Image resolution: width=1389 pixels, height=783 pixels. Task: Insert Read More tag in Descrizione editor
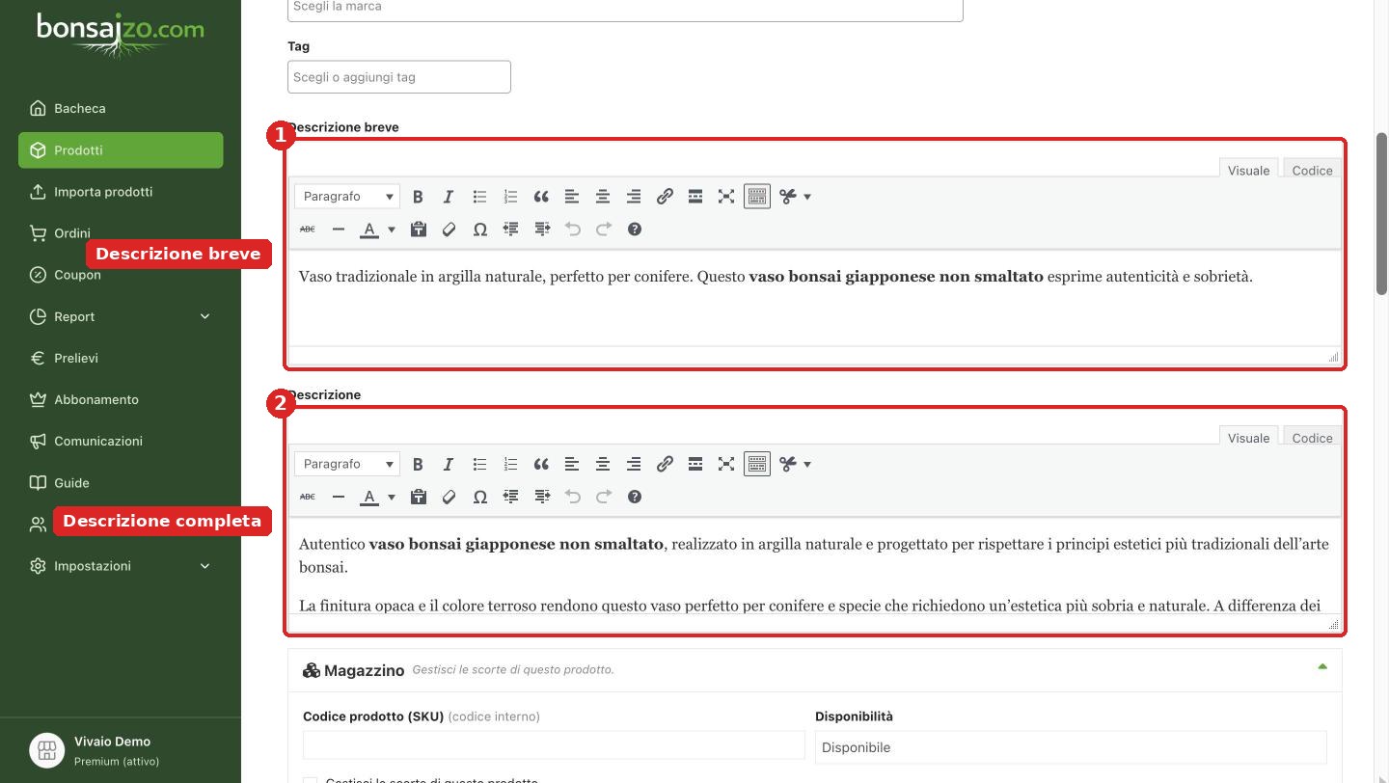click(695, 465)
